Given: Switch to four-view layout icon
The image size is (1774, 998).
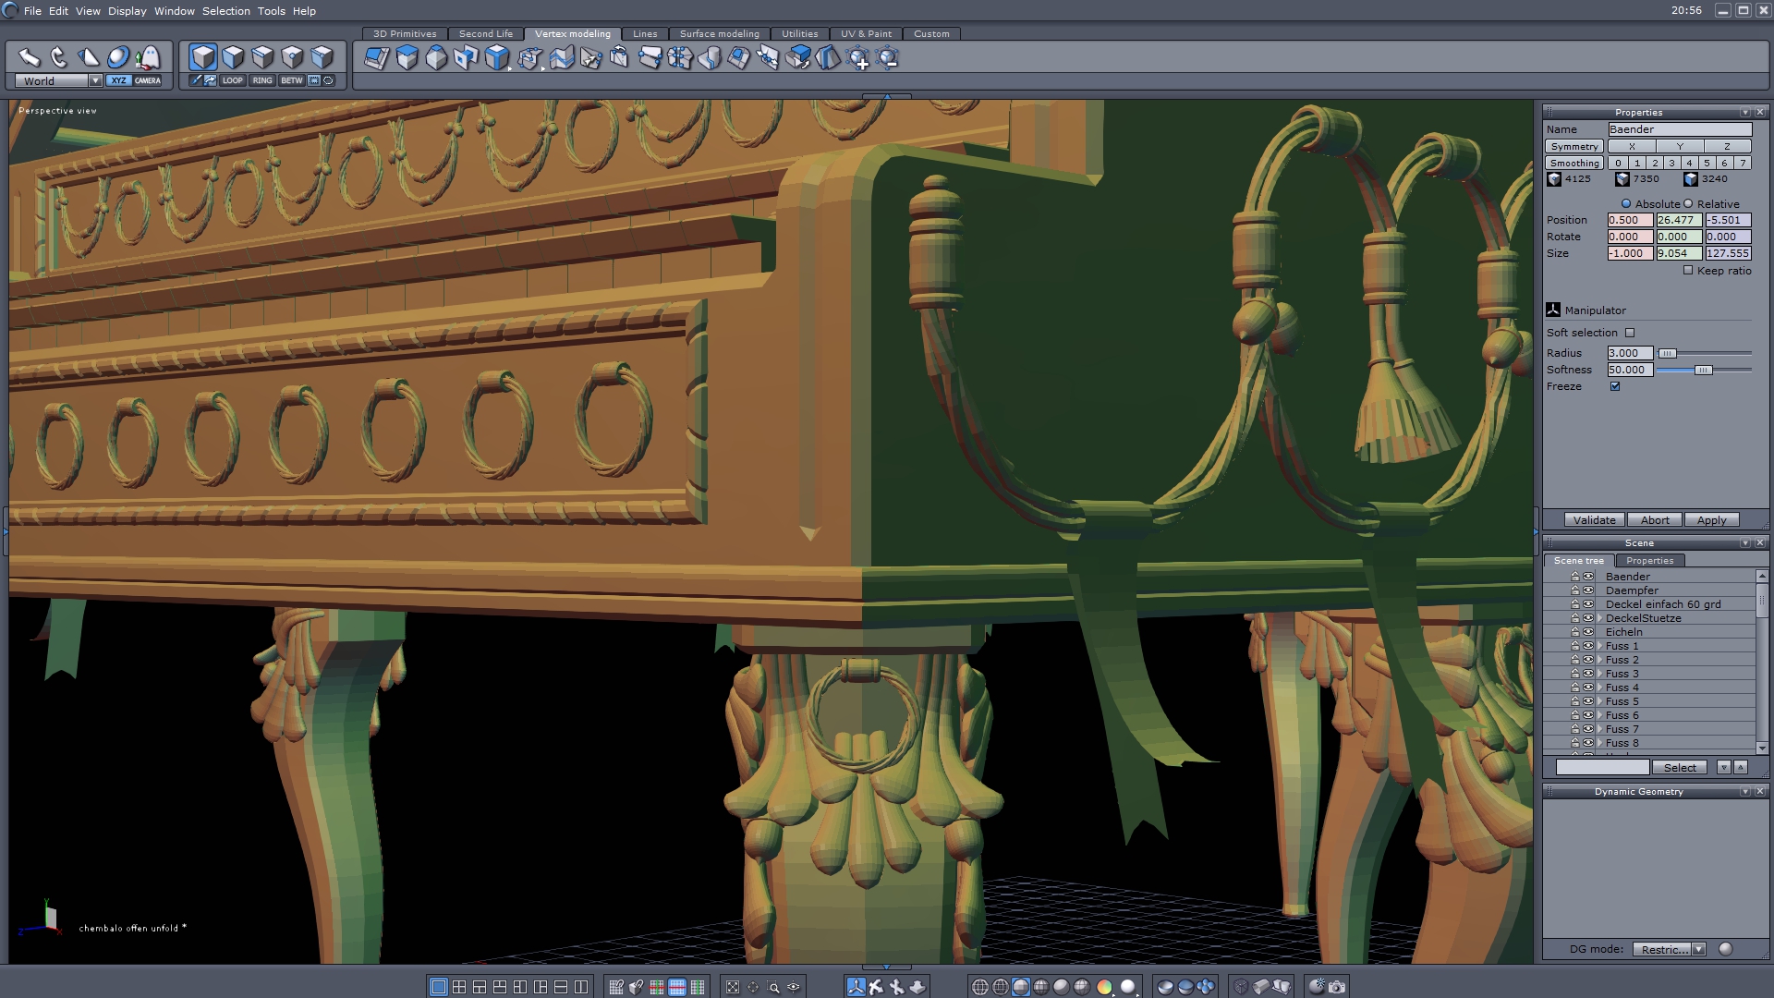Looking at the screenshot, I should pos(459,987).
